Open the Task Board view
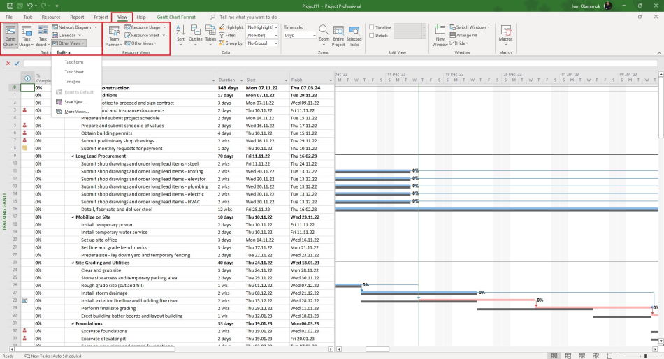The image size is (664, 359). (x=43, y=36)
